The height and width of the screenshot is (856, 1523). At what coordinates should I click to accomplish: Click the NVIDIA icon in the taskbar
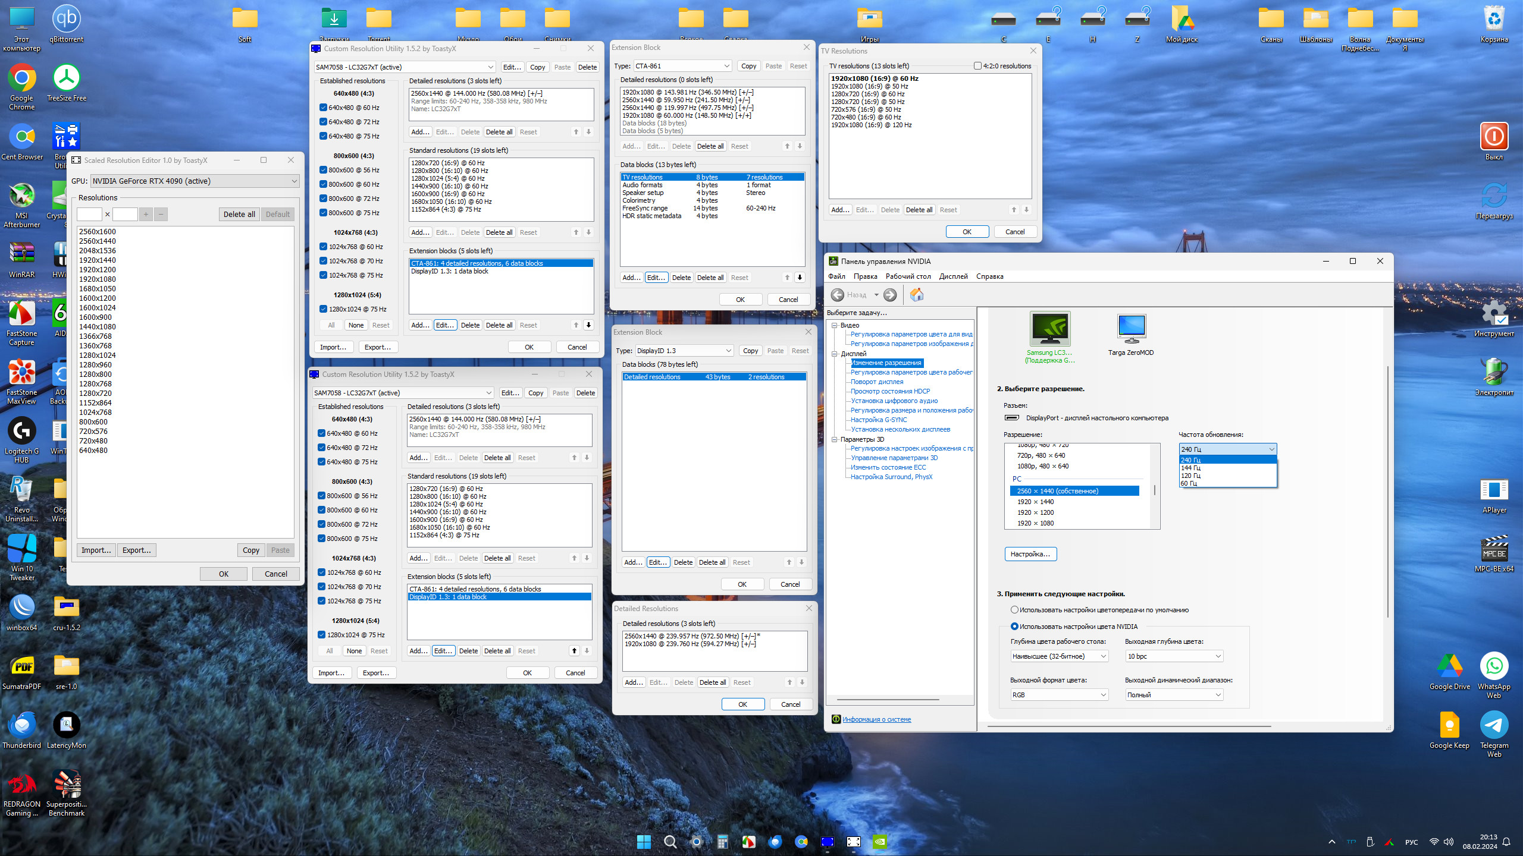pos(879,841)
